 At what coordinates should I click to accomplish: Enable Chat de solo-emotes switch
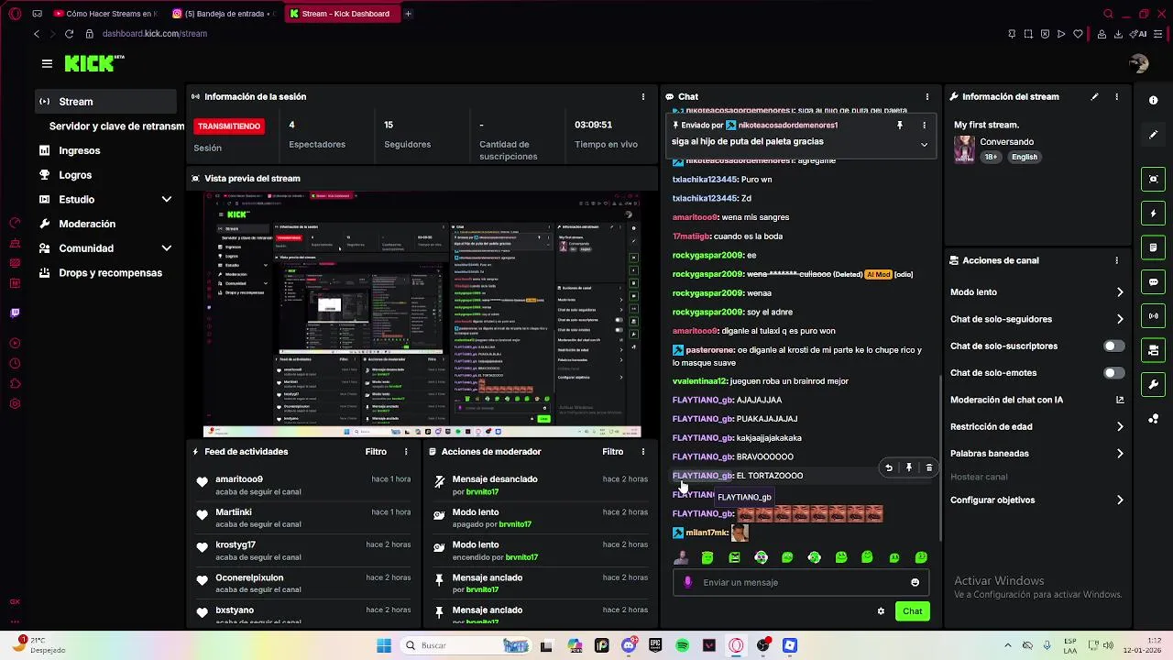[1113, 373]
